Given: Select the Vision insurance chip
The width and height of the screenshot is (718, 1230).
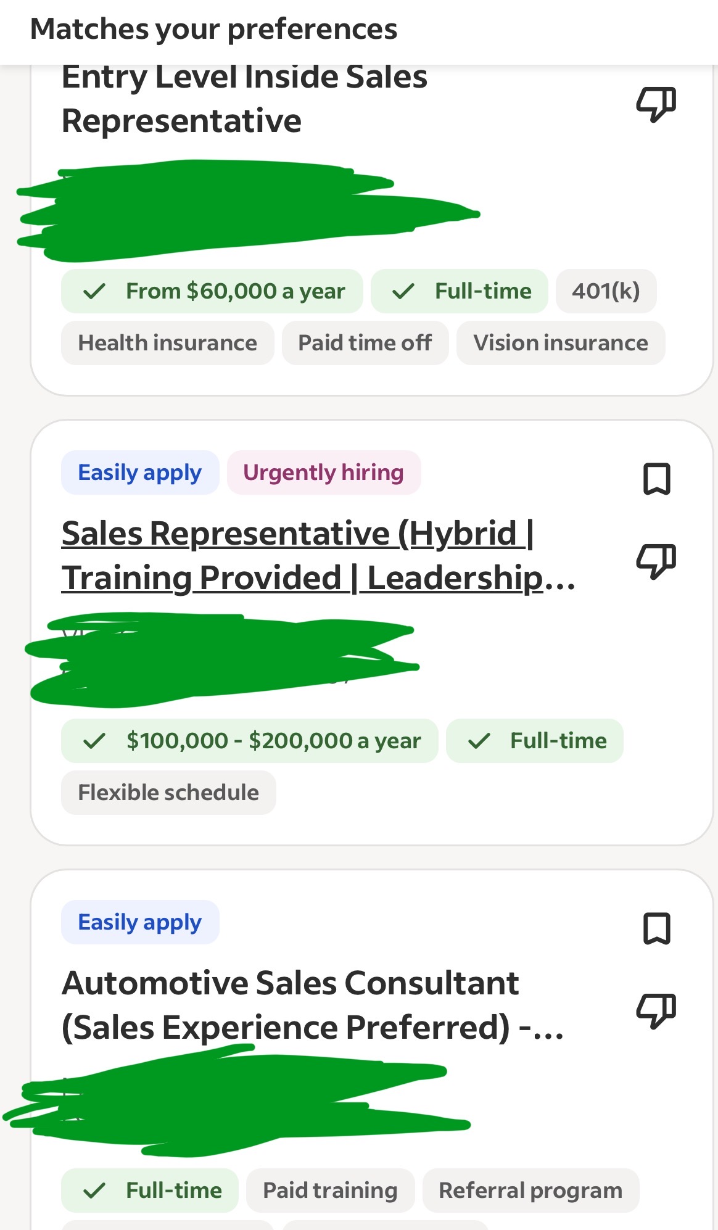Looking at the screenshot, I should (x=560, y=343).
